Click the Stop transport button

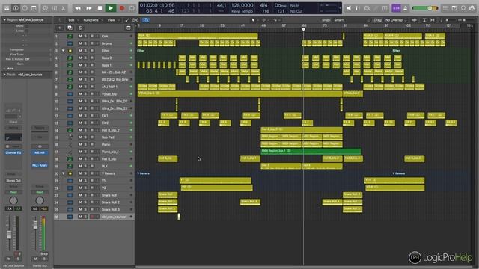coord(100,8)
